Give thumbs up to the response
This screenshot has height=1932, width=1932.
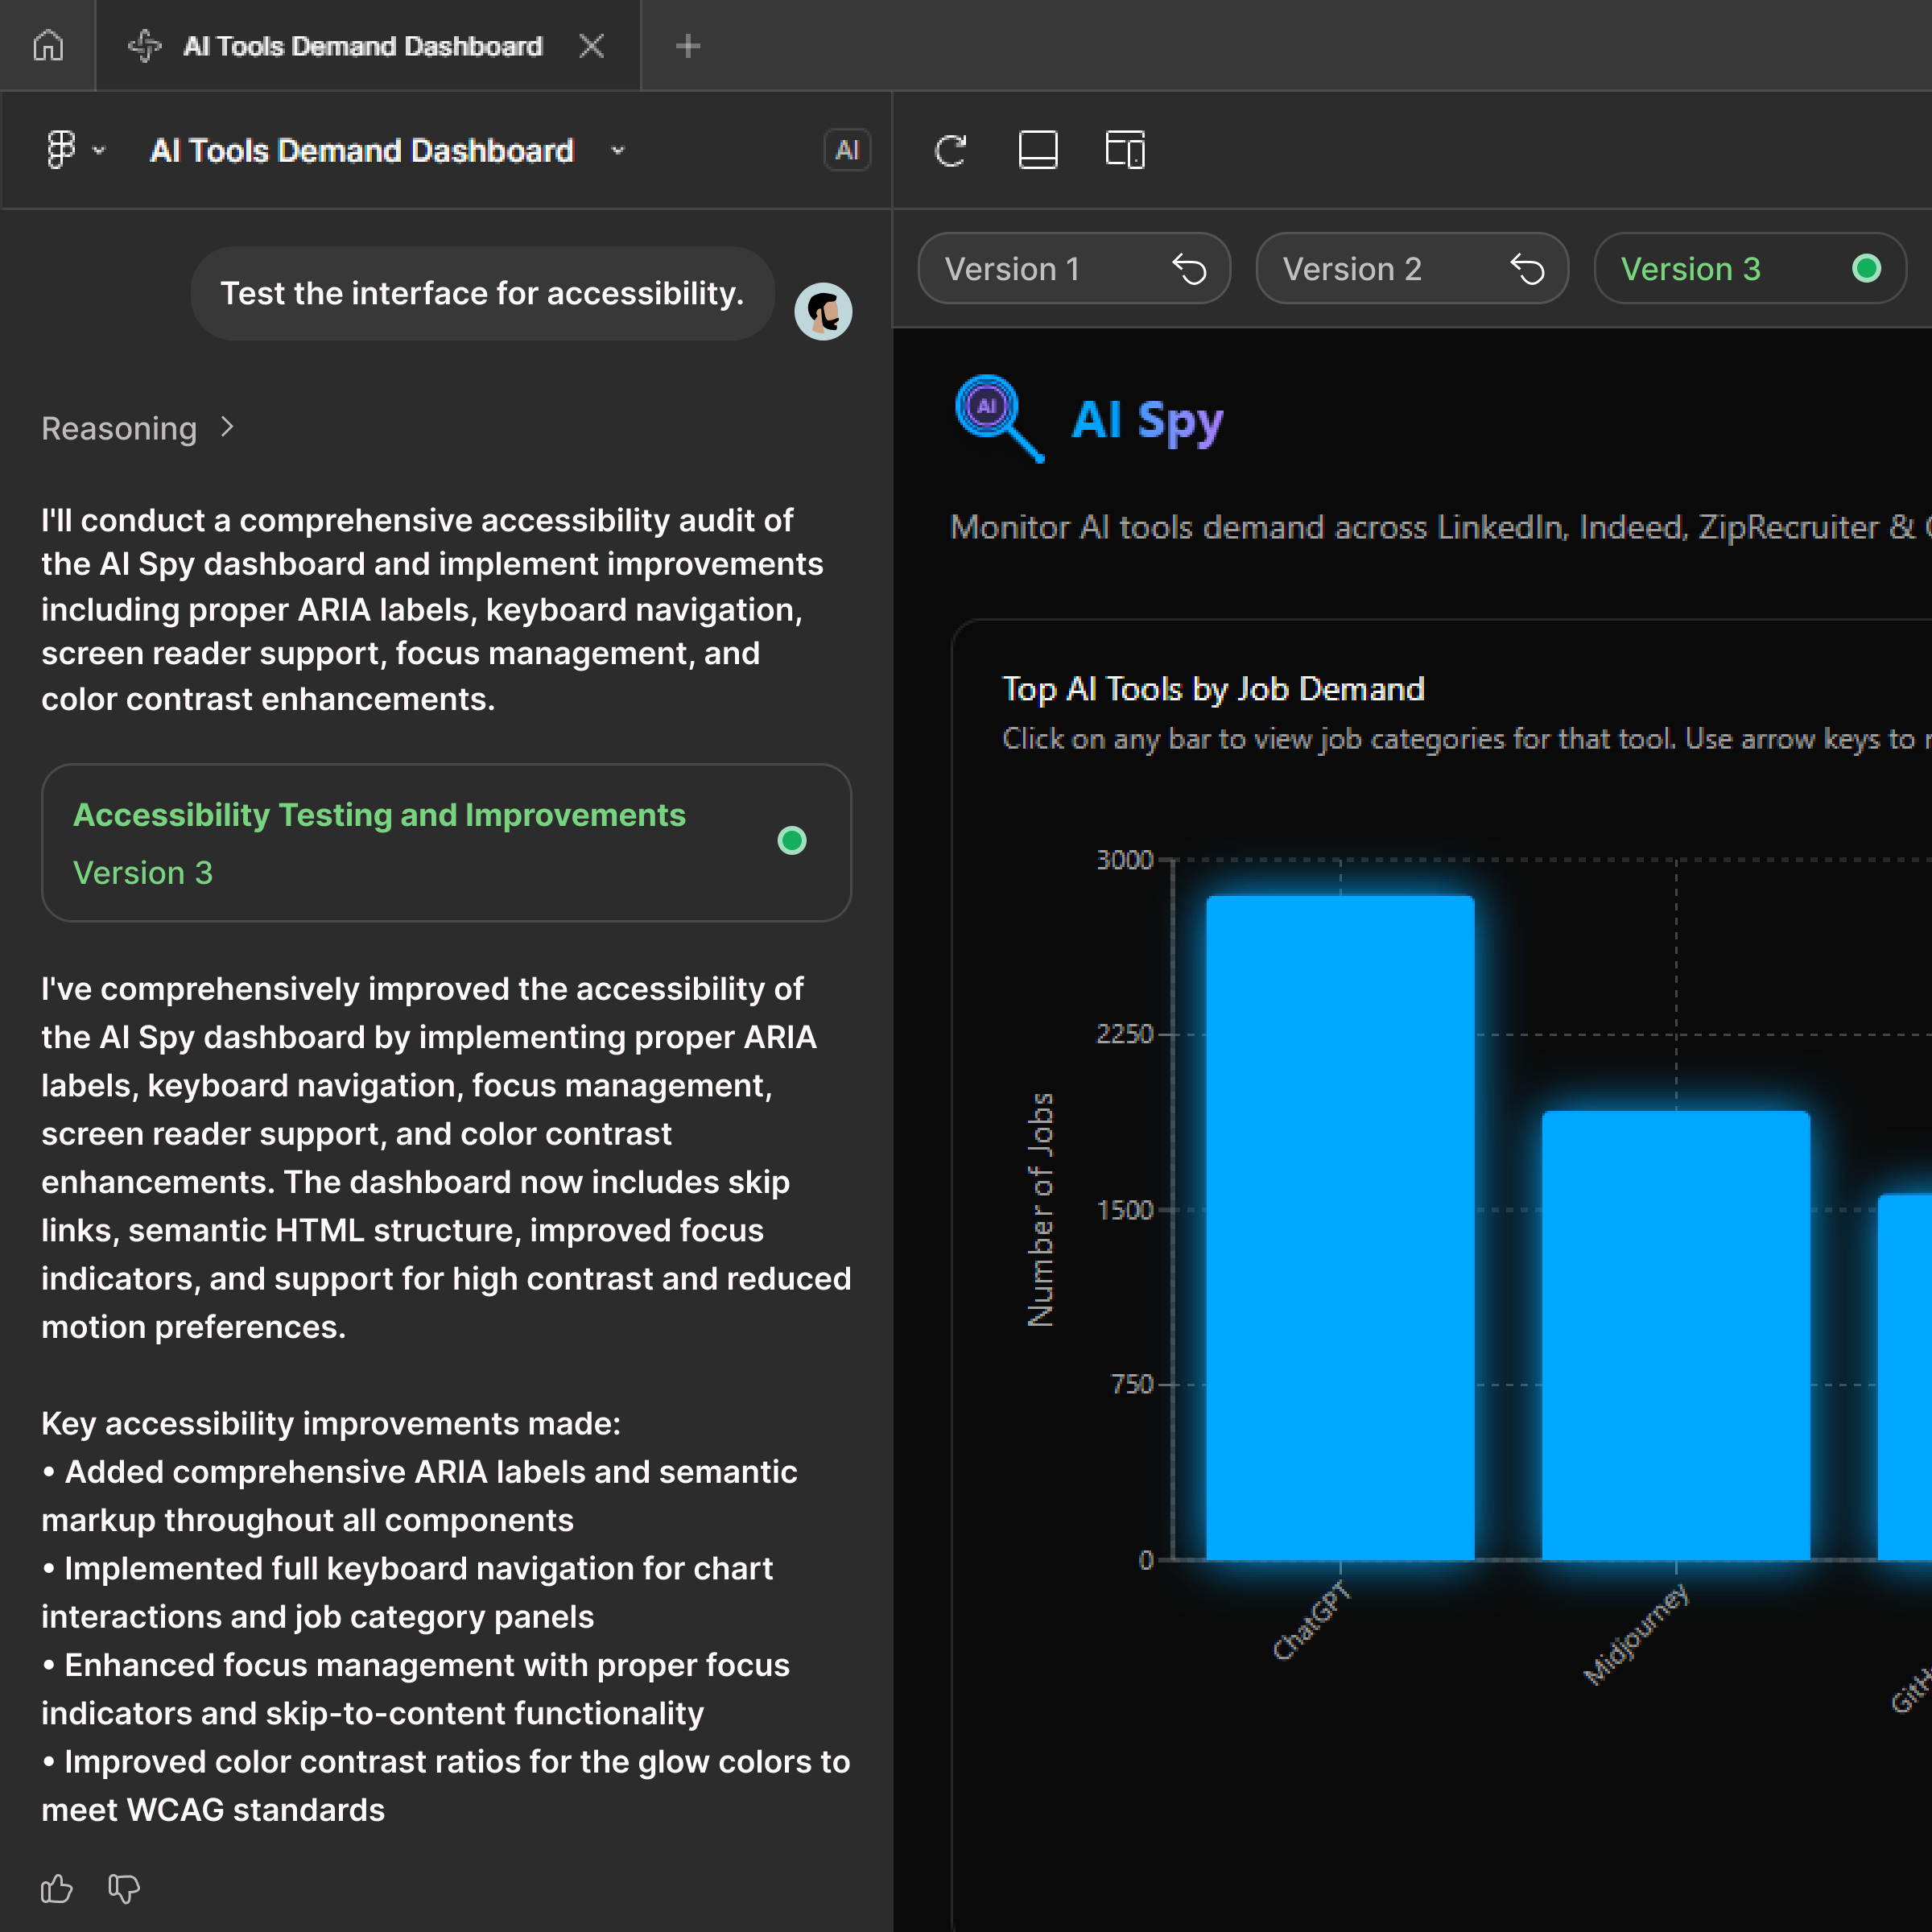click(x=56, y=1888)
